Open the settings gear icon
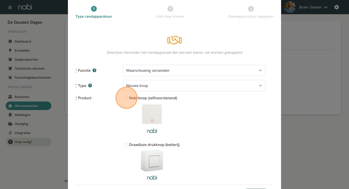349x189 pixels. [337, 7]
